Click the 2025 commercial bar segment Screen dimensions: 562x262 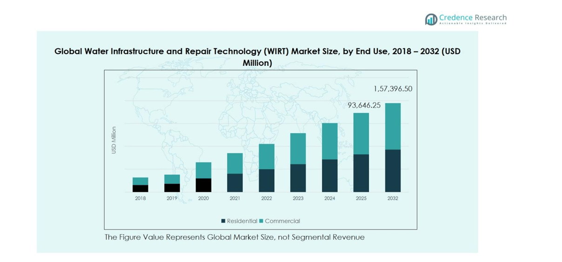point(361,134)
